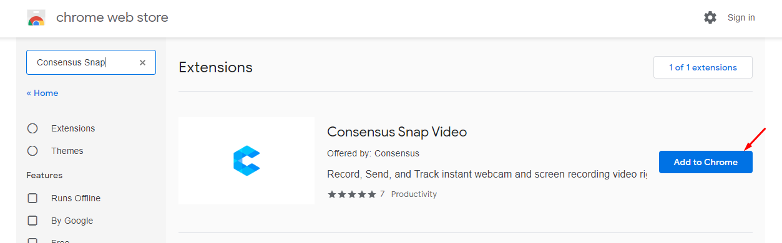Click the Record, Send, and Track description
782x243 pixels.
coord(487,174)
